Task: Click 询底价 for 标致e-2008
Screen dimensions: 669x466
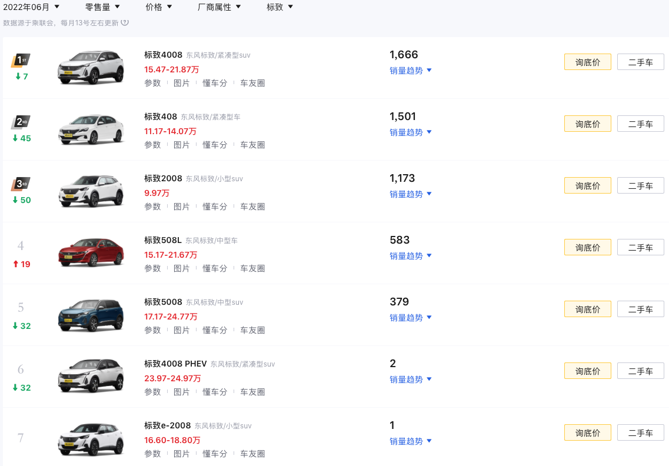Action: coord(588,432)
